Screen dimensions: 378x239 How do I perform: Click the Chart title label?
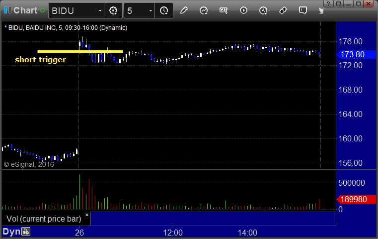pos(25,10)
